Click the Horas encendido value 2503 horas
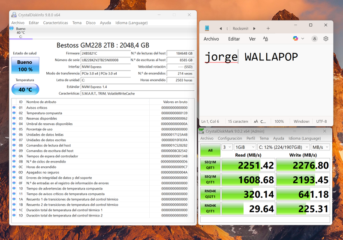This screenshot has width=343, height=240. click(x=181, y=80)
